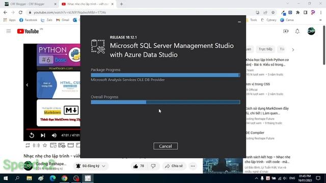
Task: Open Đã đăng ký subscription dropdown
Action: click(91, 166)
